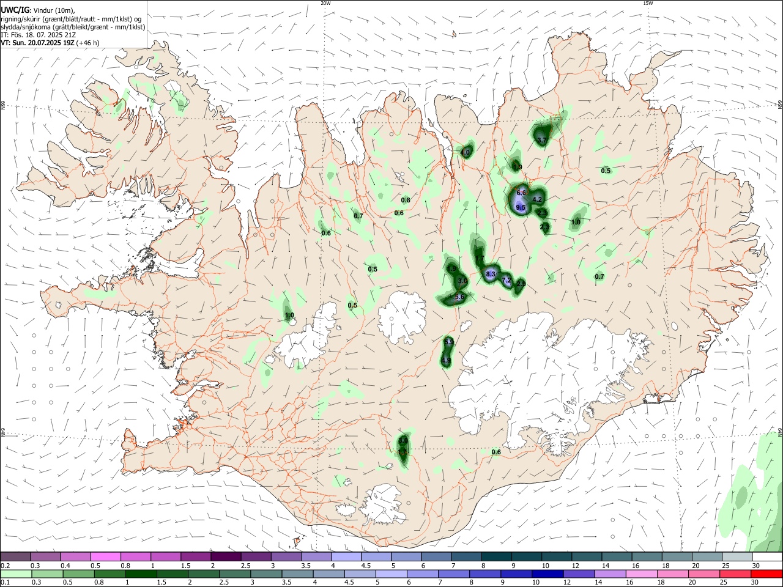Select the white 30 swatch in upper legend row

click(x=767, y=557)
